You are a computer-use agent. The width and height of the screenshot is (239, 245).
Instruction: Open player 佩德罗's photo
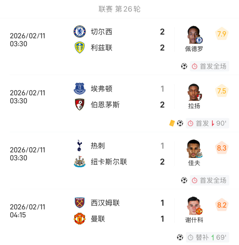coord(194,35)
